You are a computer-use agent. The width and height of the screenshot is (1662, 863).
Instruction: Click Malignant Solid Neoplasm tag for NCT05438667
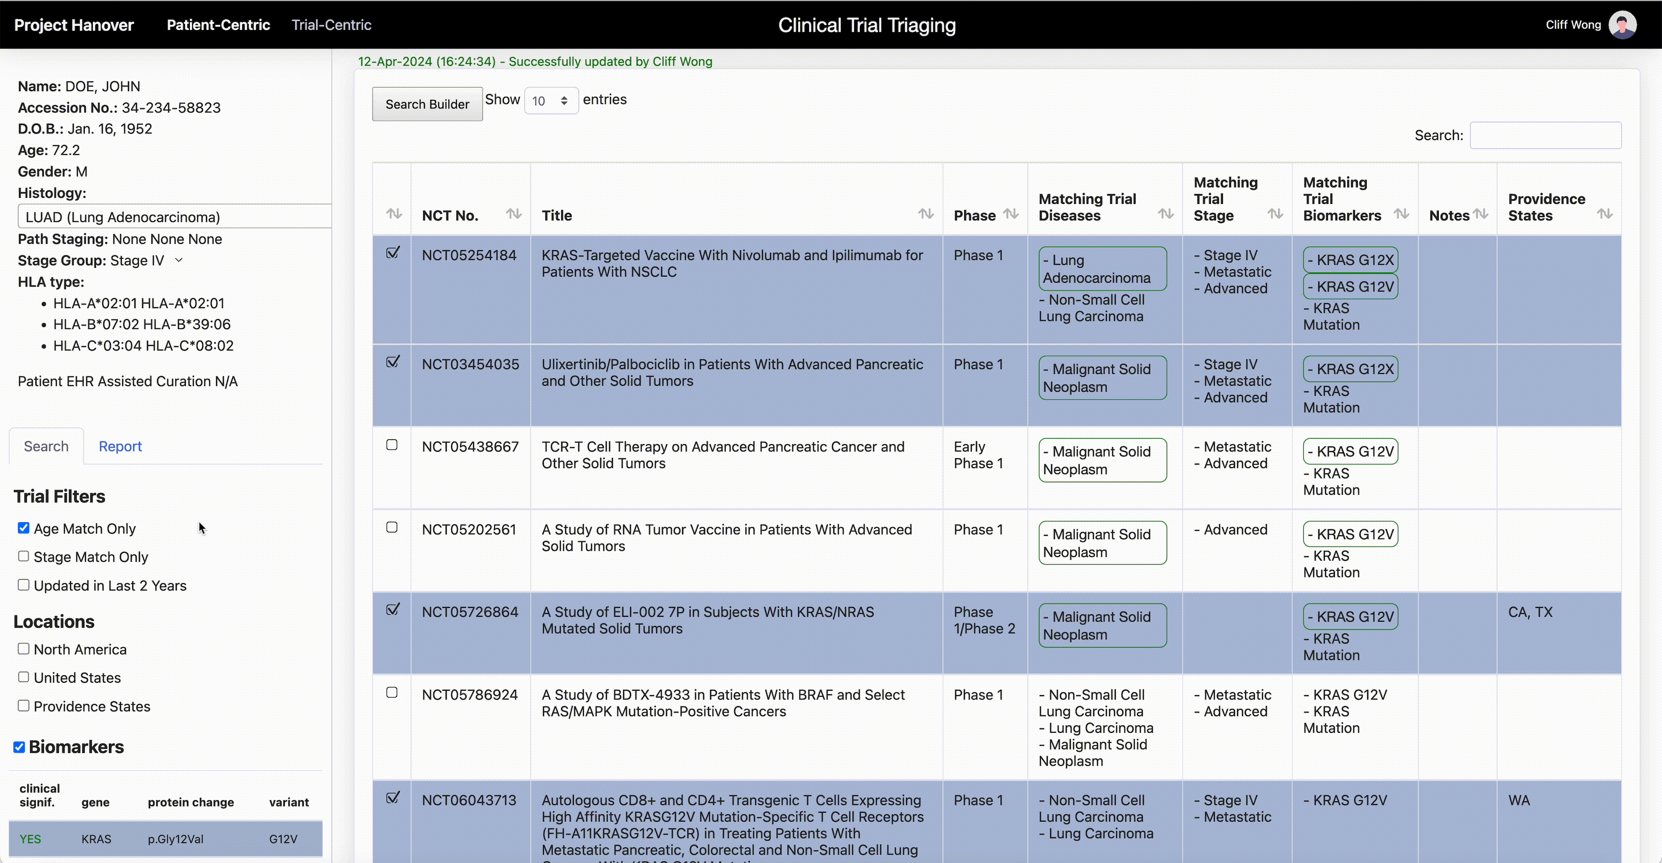[1102, 461]
